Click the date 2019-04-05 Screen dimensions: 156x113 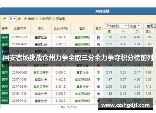[20, 44]
